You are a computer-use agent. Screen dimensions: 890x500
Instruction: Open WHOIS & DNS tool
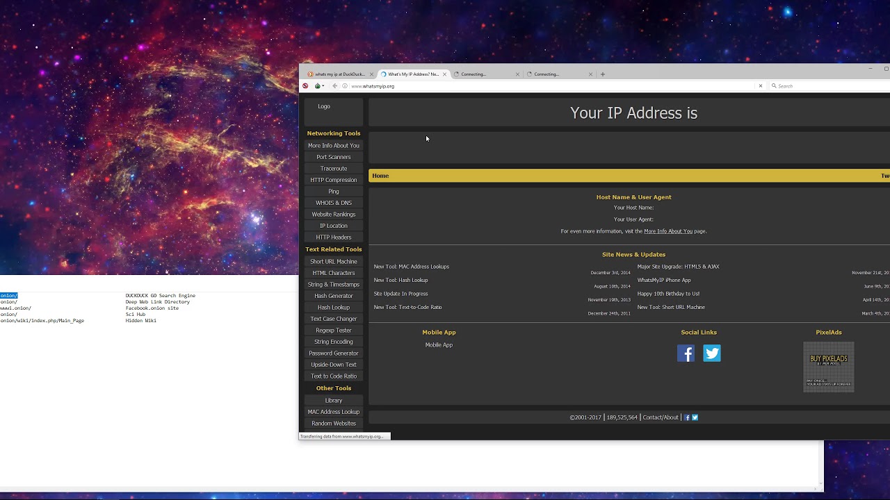click(x=334, y=203)
